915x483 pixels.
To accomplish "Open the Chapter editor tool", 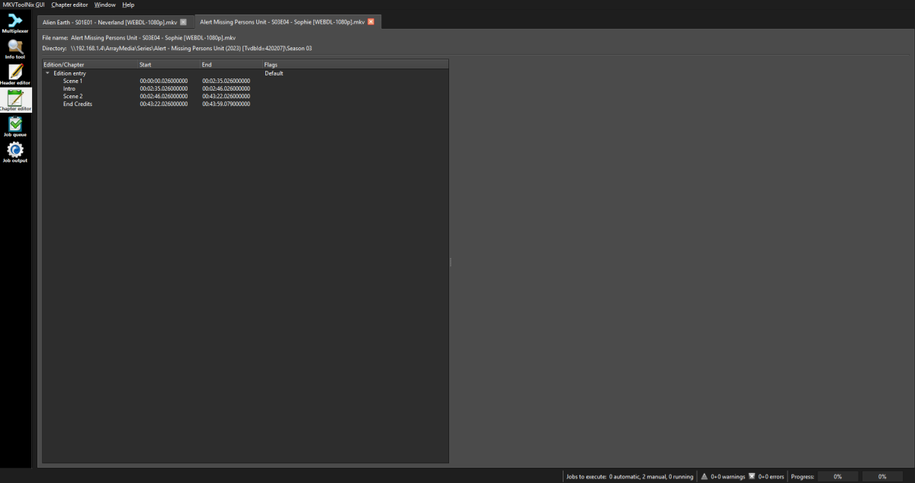I will pos(14,99).
